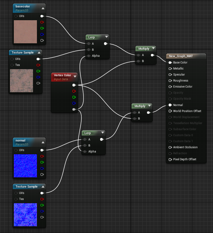Click the Emissive Color input pin
Image resolution: width=213 pixels, height=233 pixels.
tap(170, 87)
